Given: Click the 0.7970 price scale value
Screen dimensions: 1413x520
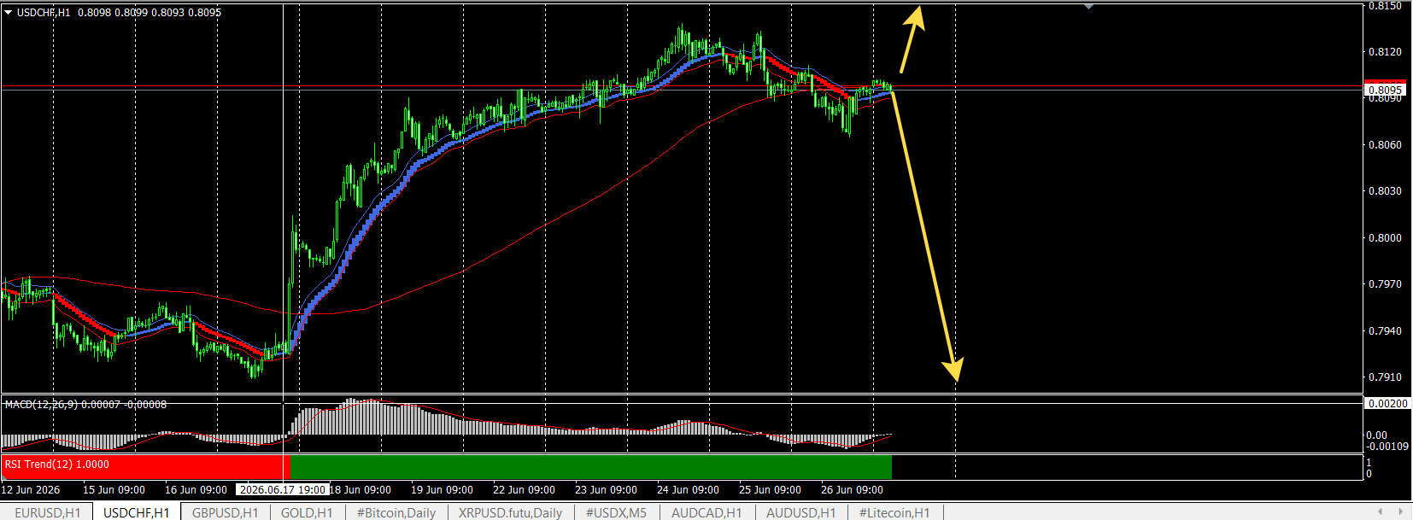Looking at the screenshot, I should 1385,284.
